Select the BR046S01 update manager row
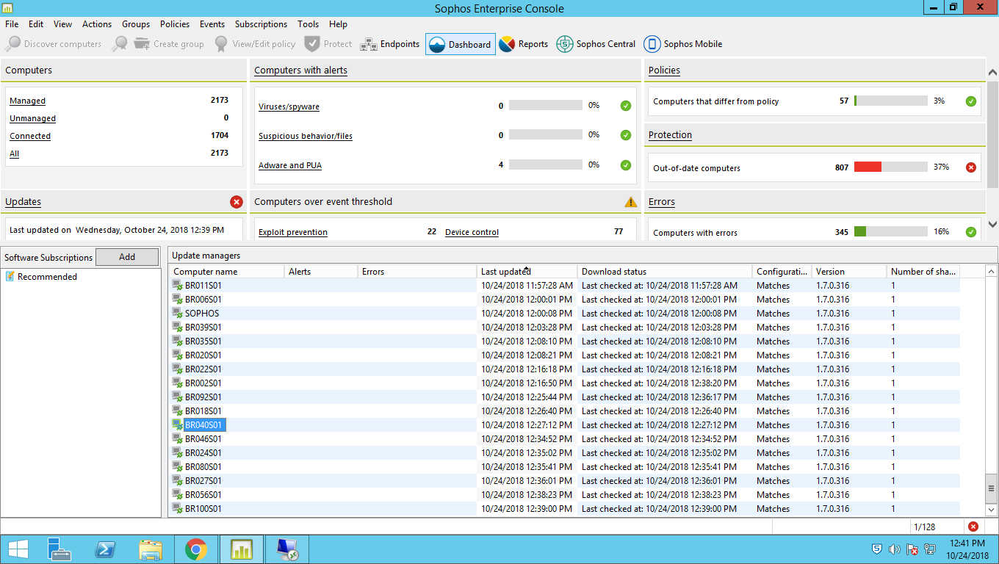 coord(203,439)
